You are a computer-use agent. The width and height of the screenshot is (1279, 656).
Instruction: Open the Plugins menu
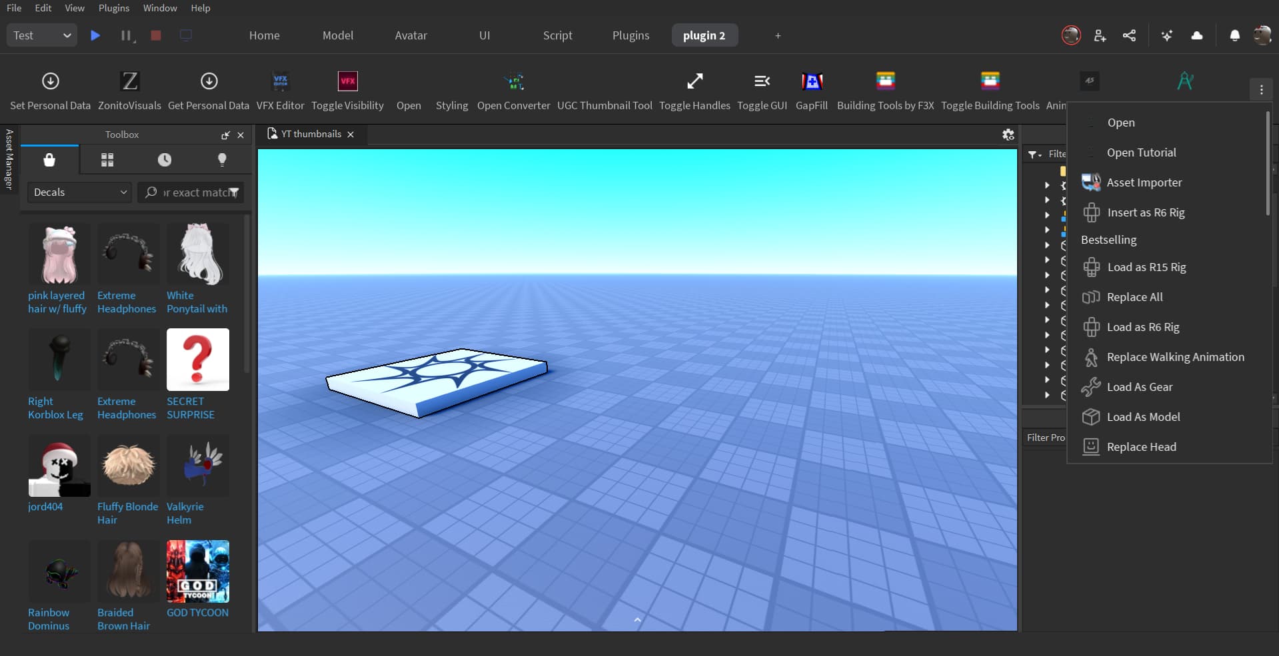[113, 8]
